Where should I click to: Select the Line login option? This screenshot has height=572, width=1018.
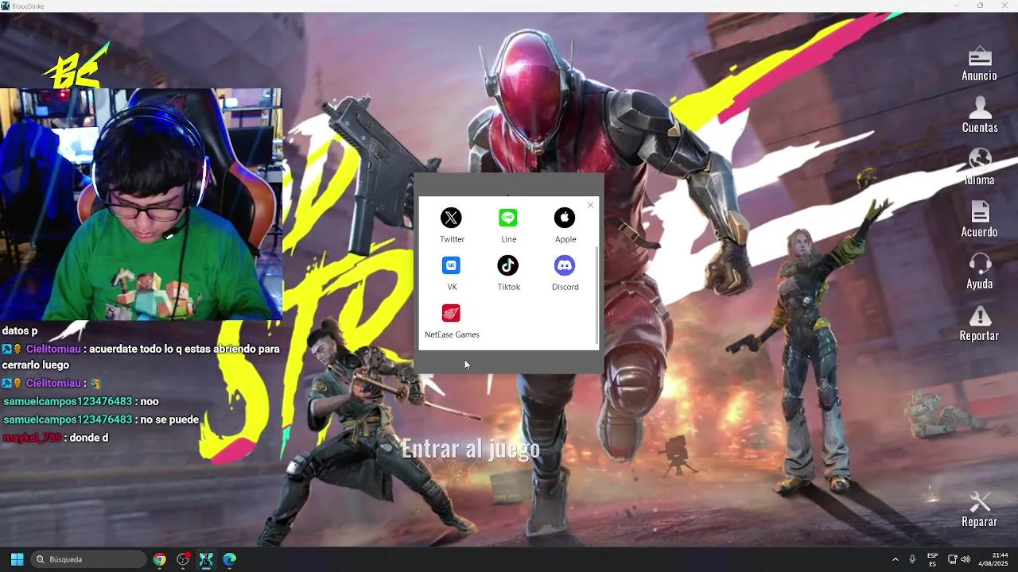(x=508, y=218)
